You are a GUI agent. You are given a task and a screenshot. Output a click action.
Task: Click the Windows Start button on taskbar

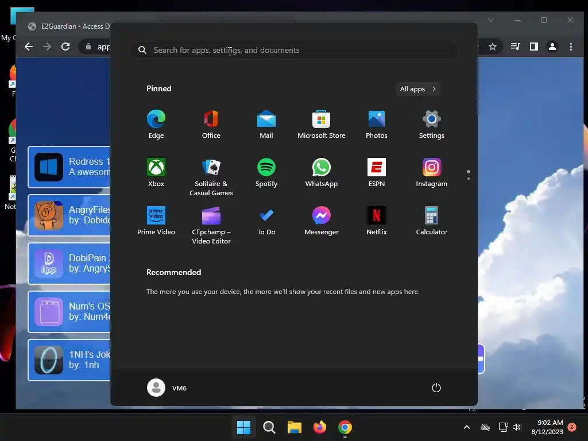tap(243, 427)
